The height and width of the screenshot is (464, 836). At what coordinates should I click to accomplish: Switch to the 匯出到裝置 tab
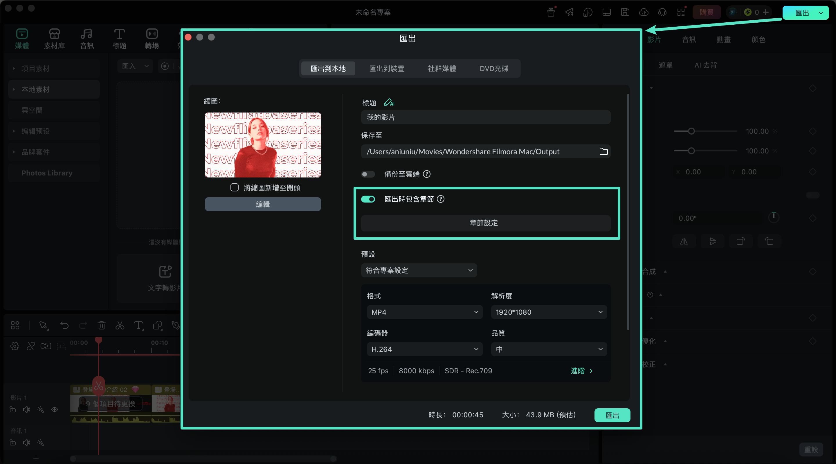click(387, 68)
